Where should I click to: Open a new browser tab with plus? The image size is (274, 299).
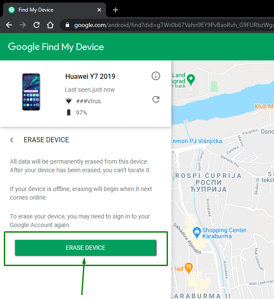(x=116, y=10)
